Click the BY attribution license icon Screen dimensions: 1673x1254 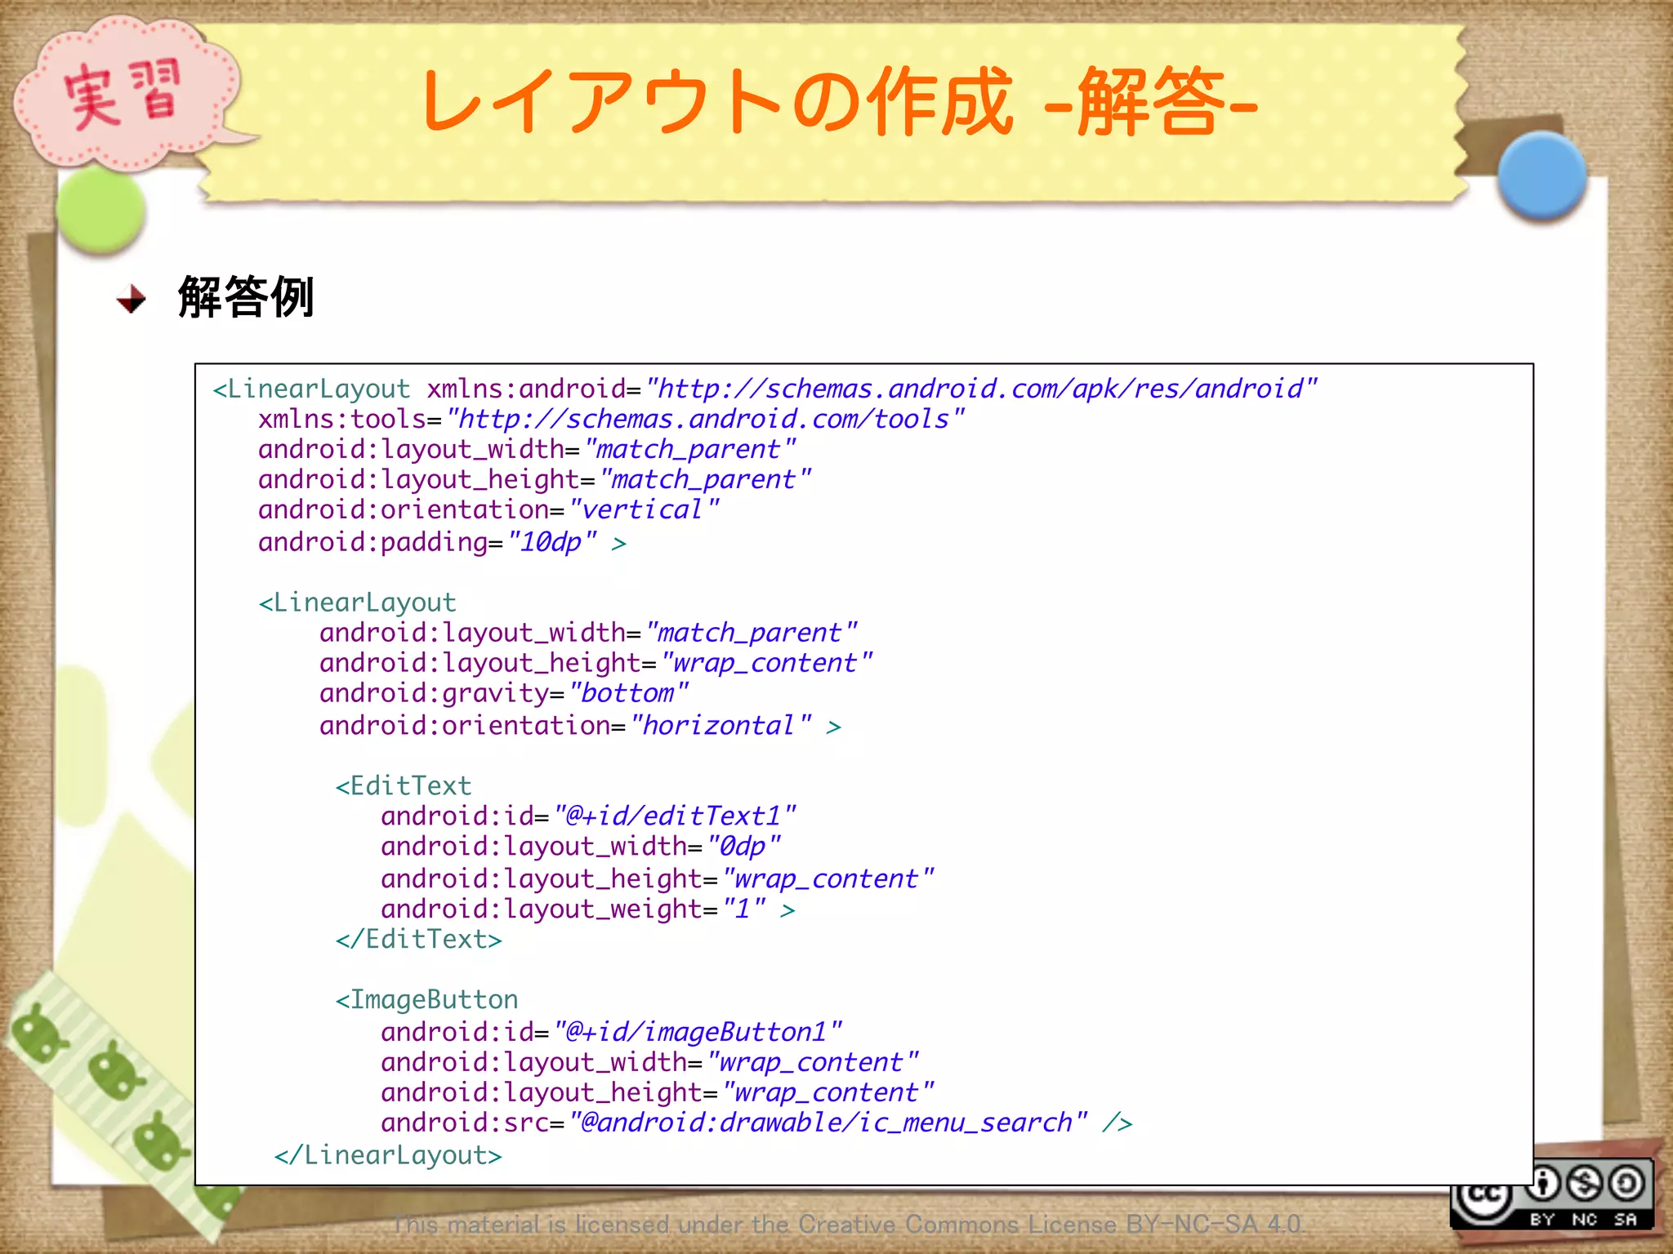pos(1542,1184)
